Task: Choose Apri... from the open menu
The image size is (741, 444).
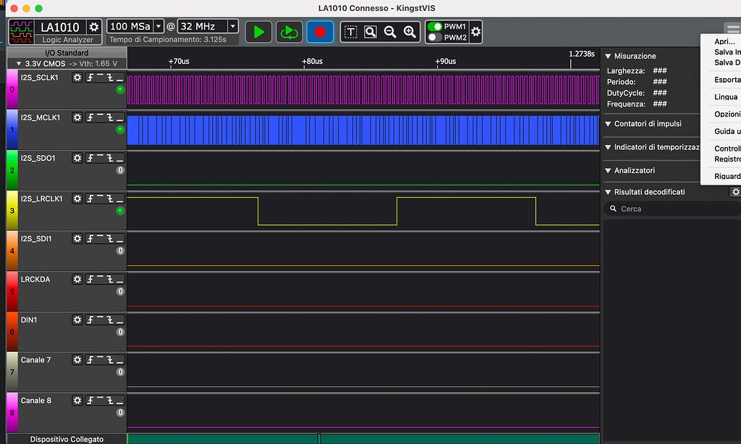Action: (x=724, y=41)
